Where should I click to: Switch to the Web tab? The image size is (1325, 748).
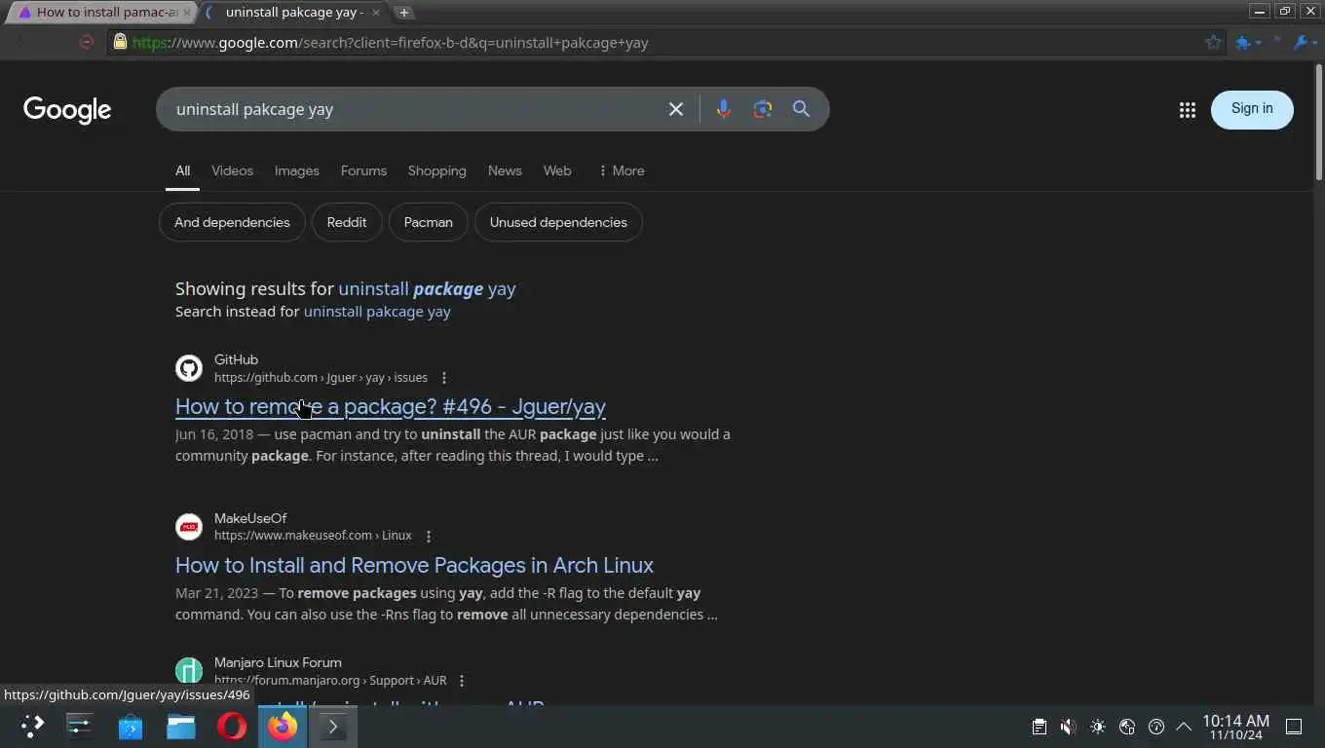[x=557, y=170]
